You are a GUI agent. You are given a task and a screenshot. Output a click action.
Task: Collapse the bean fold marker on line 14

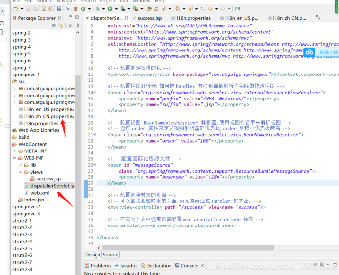click(x=95, y=92)
